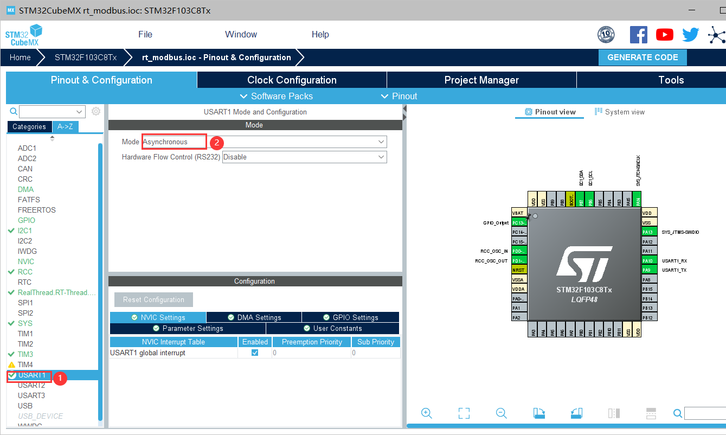Open the Help menu

point(320,34)
